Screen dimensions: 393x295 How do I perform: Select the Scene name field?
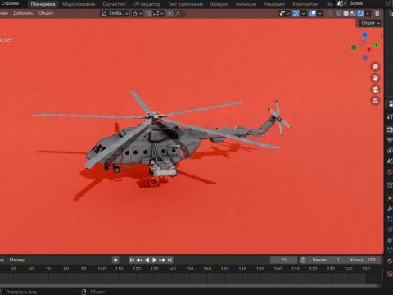(366, 3)
